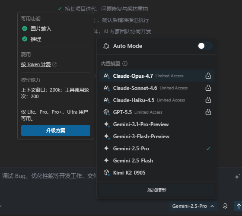
Task: Click 上下文窗口：200k text
Action: [41, 90]
